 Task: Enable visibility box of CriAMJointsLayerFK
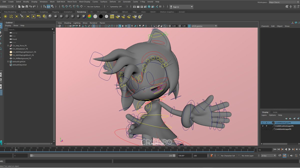pyautogui.click(x=262, y=129)
